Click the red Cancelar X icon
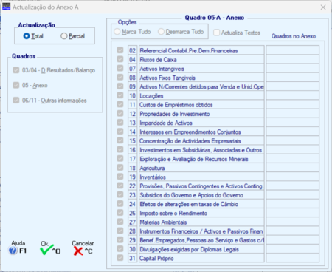 click(x=78, y=251)
